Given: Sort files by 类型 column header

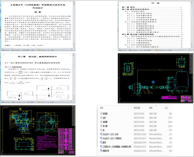Looking at the screenshot, I should [x=151, y=108].
